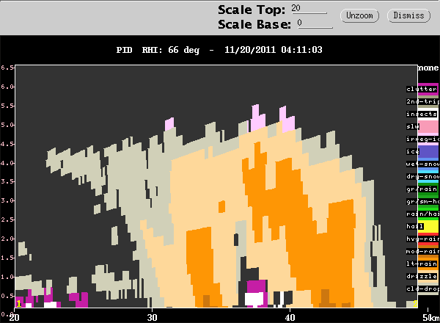Select the gr/rain legend label
The height and width of the screenshot is (323, 440).
[x=422, y=189]
